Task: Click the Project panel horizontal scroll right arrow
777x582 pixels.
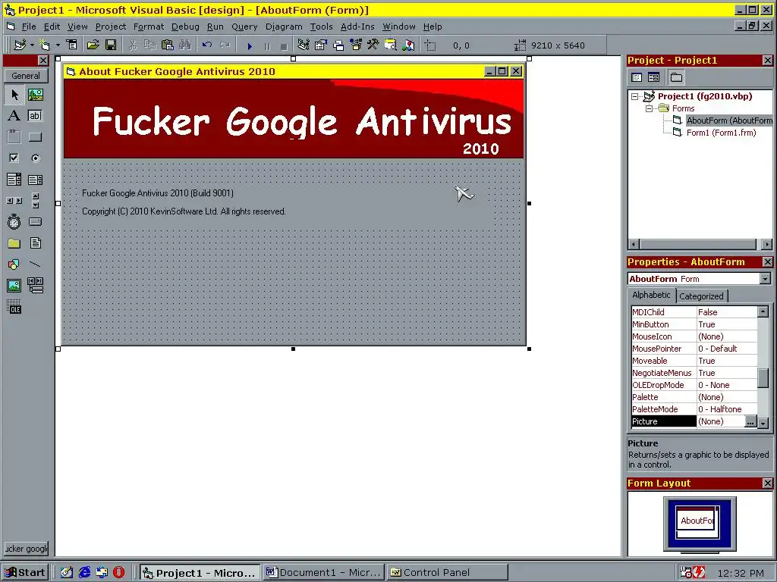Action: pyautogui.click(x=766, y=244)
